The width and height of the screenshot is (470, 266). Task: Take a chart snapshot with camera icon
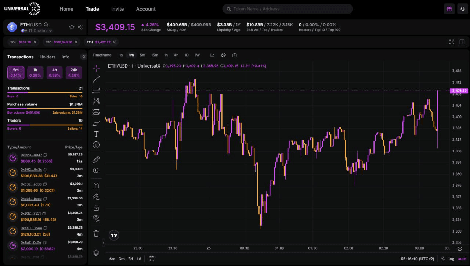pos(234,55)
